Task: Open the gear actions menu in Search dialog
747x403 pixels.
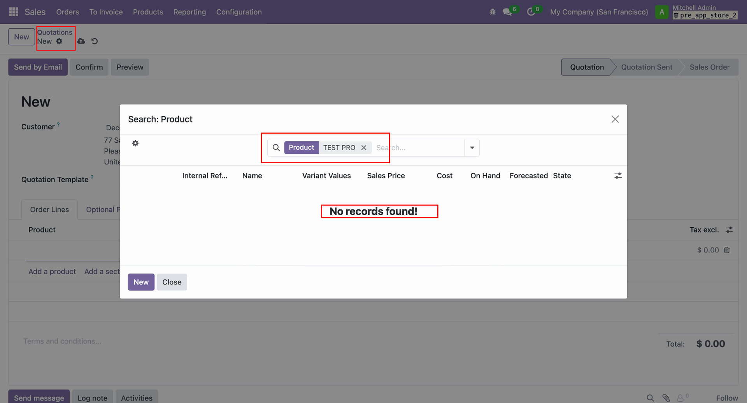Action: (x=135, y=143)
